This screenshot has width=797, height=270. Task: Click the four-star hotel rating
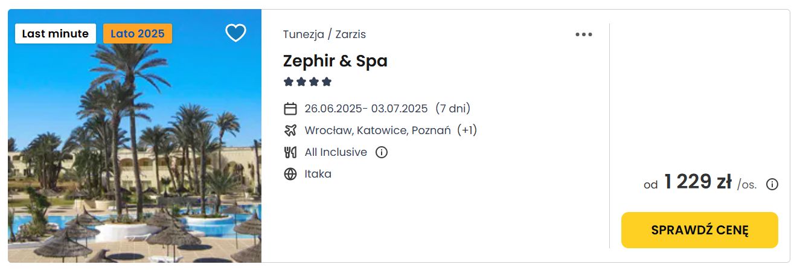click(x=308, y=82)
